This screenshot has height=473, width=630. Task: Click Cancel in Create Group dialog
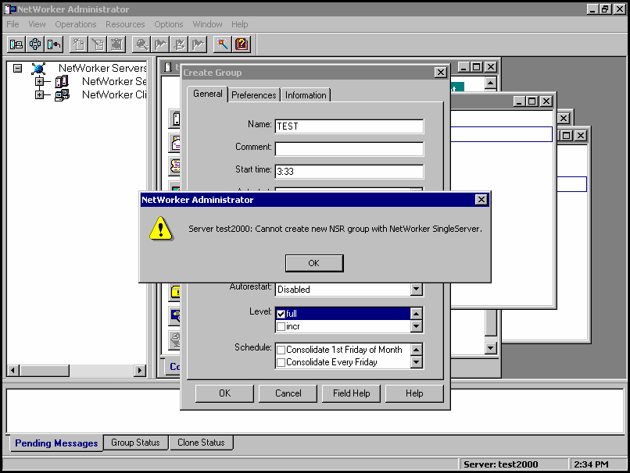288,393
